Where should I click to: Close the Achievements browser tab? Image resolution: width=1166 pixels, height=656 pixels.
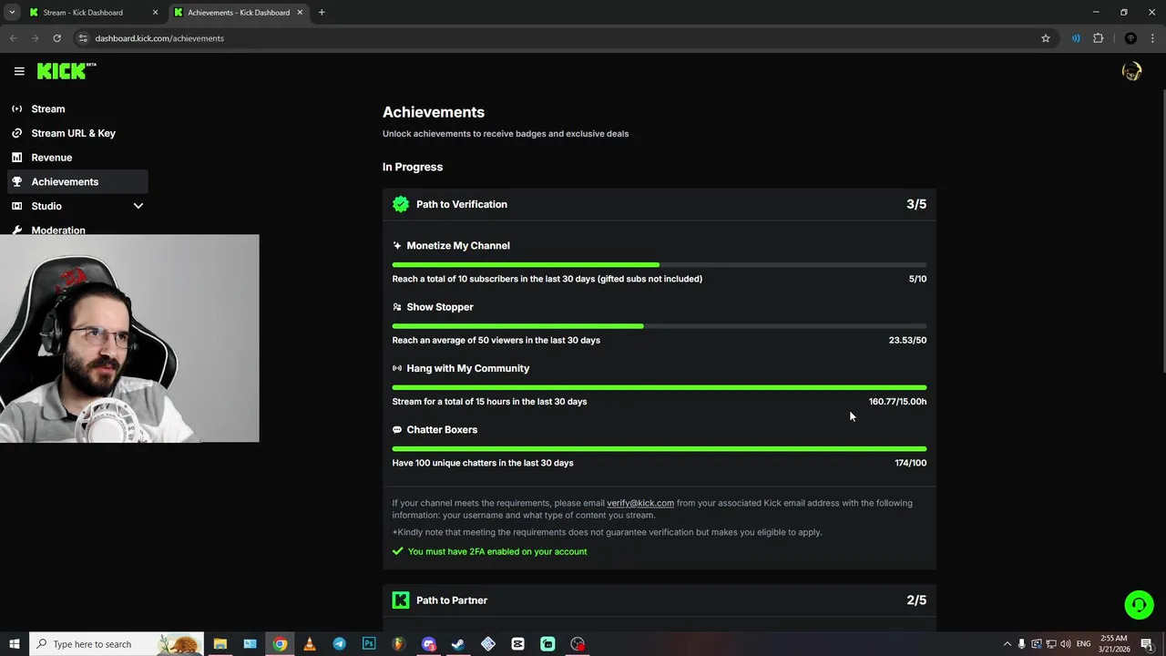(300, 13)
